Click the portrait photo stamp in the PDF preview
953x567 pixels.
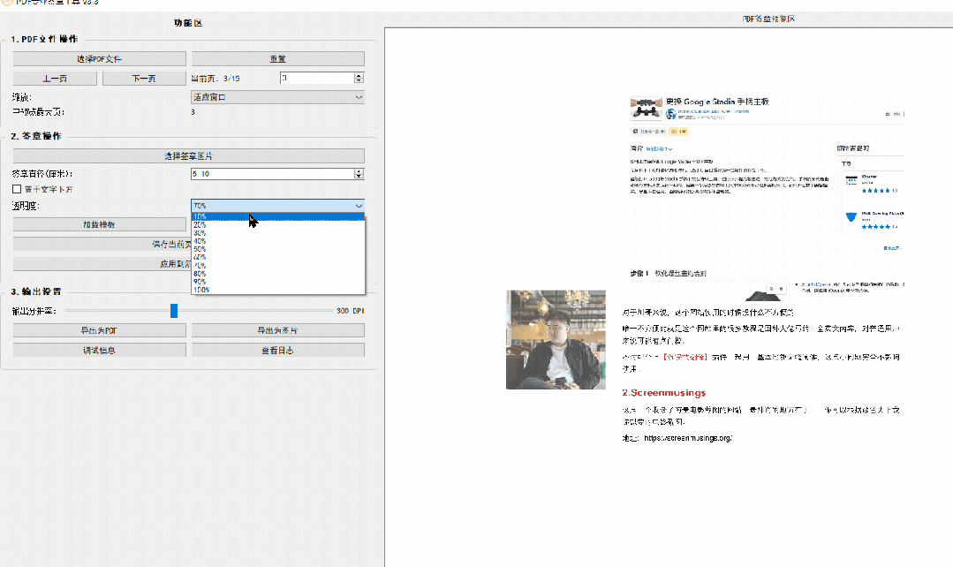556,339
